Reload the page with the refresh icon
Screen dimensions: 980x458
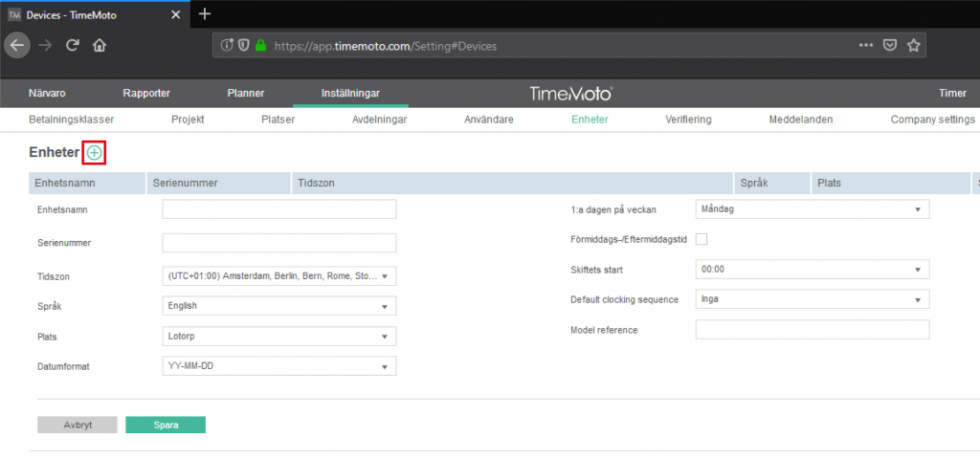pyautogui.click(x=72, y=45)
